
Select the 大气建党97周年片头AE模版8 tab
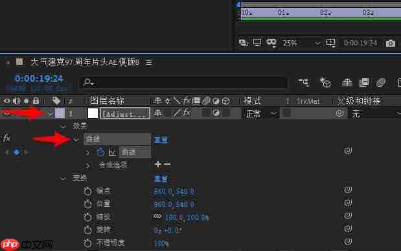click(x=85, y=62)
